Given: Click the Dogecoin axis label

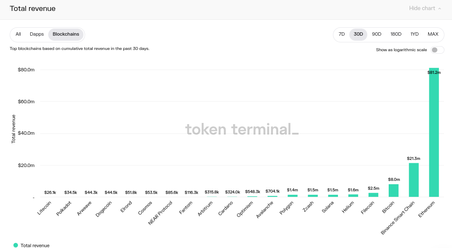Looking at the screenshot, I should click(104, 209).
